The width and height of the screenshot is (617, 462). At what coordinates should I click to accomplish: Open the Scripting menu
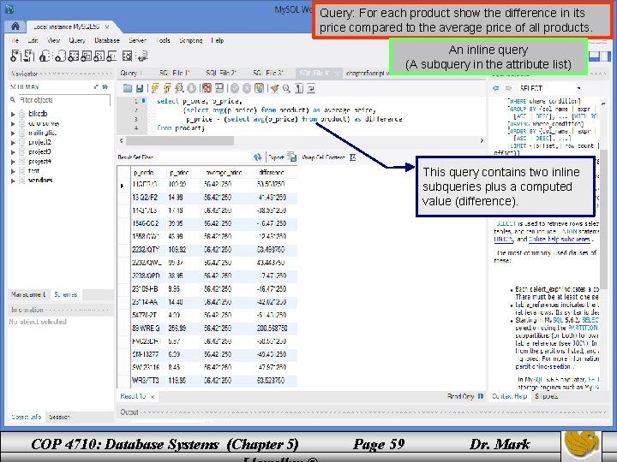[x=190, y=40]
